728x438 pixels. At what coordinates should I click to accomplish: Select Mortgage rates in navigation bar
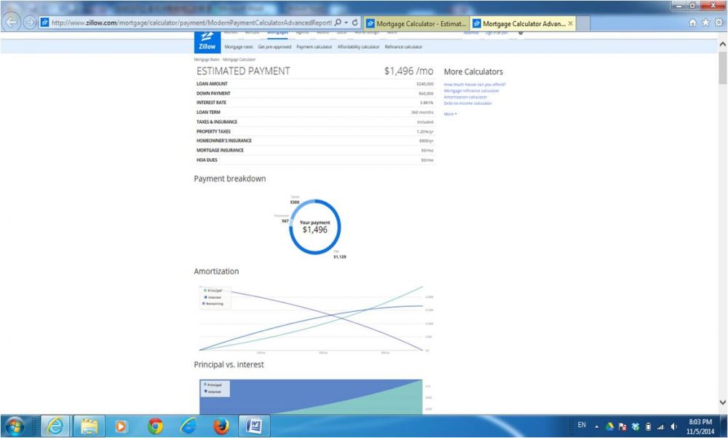click(238, 47)
